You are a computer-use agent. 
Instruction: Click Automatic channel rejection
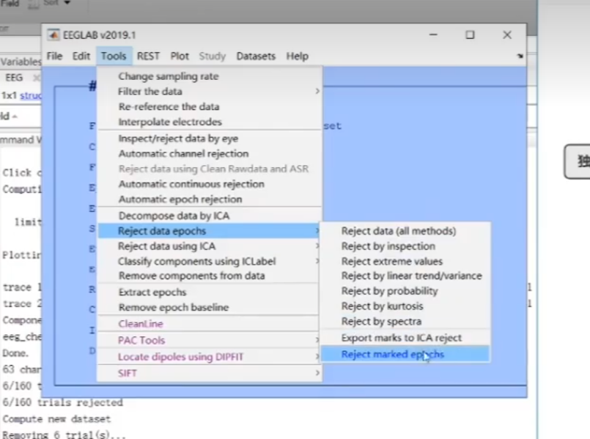click(x=183, y=154)
